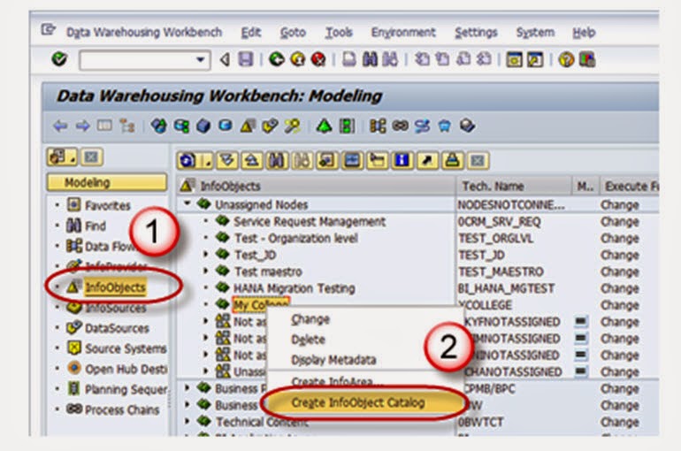Click the green Back arrow icon
This screenshot has width=681, height=451.
276,59
